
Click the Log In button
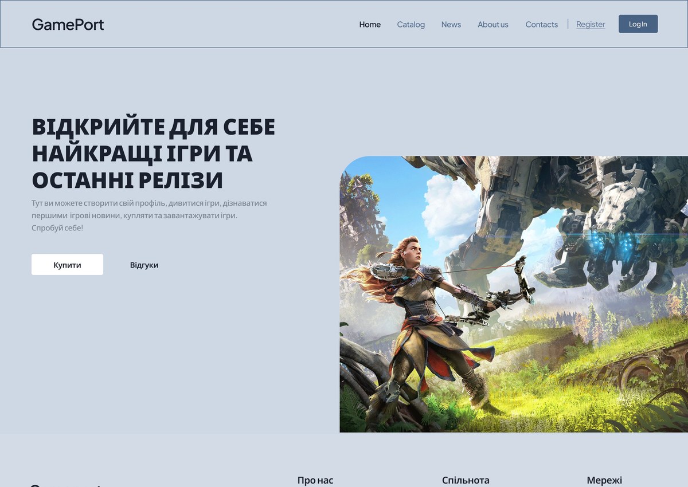638,24
